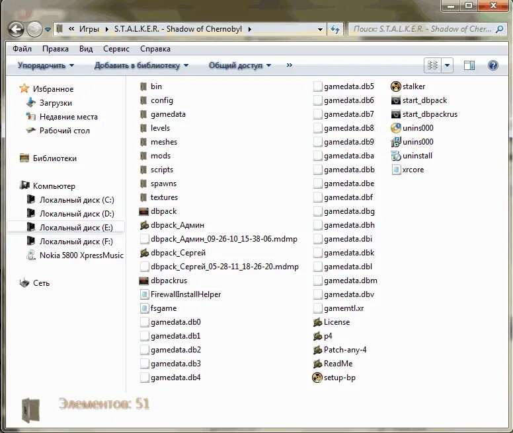Select the mods folder name
Image resolution: width=513 pixels, height=433 pixels.
(161, 156)
